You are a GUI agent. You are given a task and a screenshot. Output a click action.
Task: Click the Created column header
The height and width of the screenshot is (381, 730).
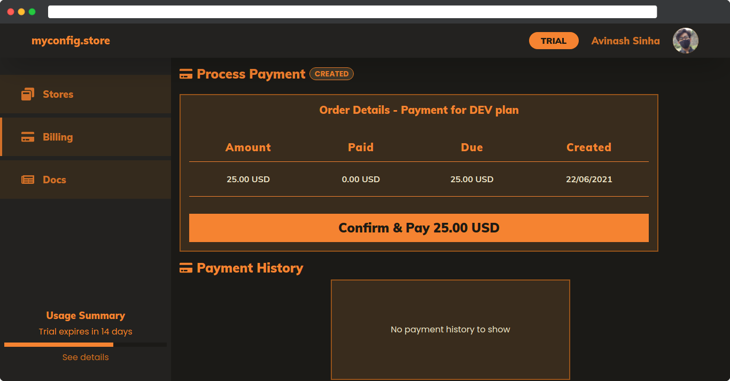pyautogui.click(x=589, y=147)
